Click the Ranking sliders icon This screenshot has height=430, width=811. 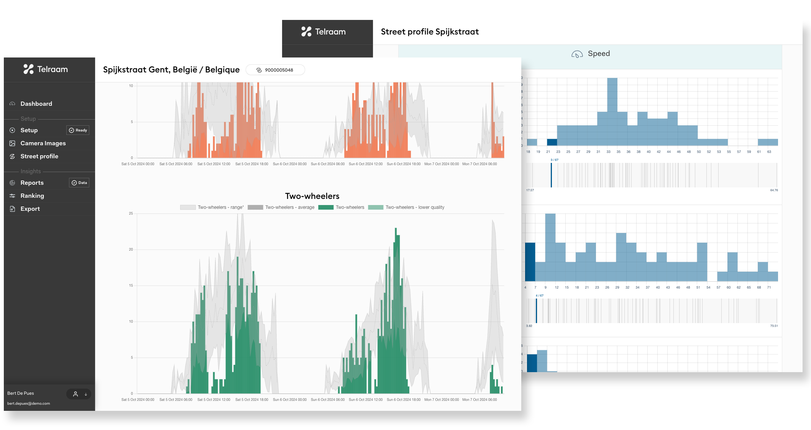12,196
